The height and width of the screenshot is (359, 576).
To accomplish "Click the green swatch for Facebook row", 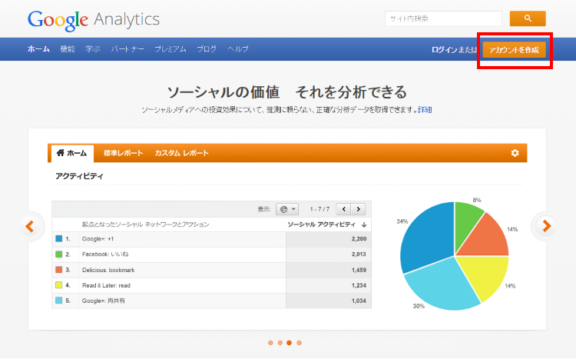I will tap(59, 254).
